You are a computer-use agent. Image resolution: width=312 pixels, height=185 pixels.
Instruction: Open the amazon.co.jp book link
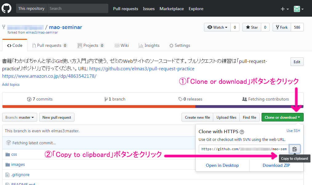coord(49,76)
